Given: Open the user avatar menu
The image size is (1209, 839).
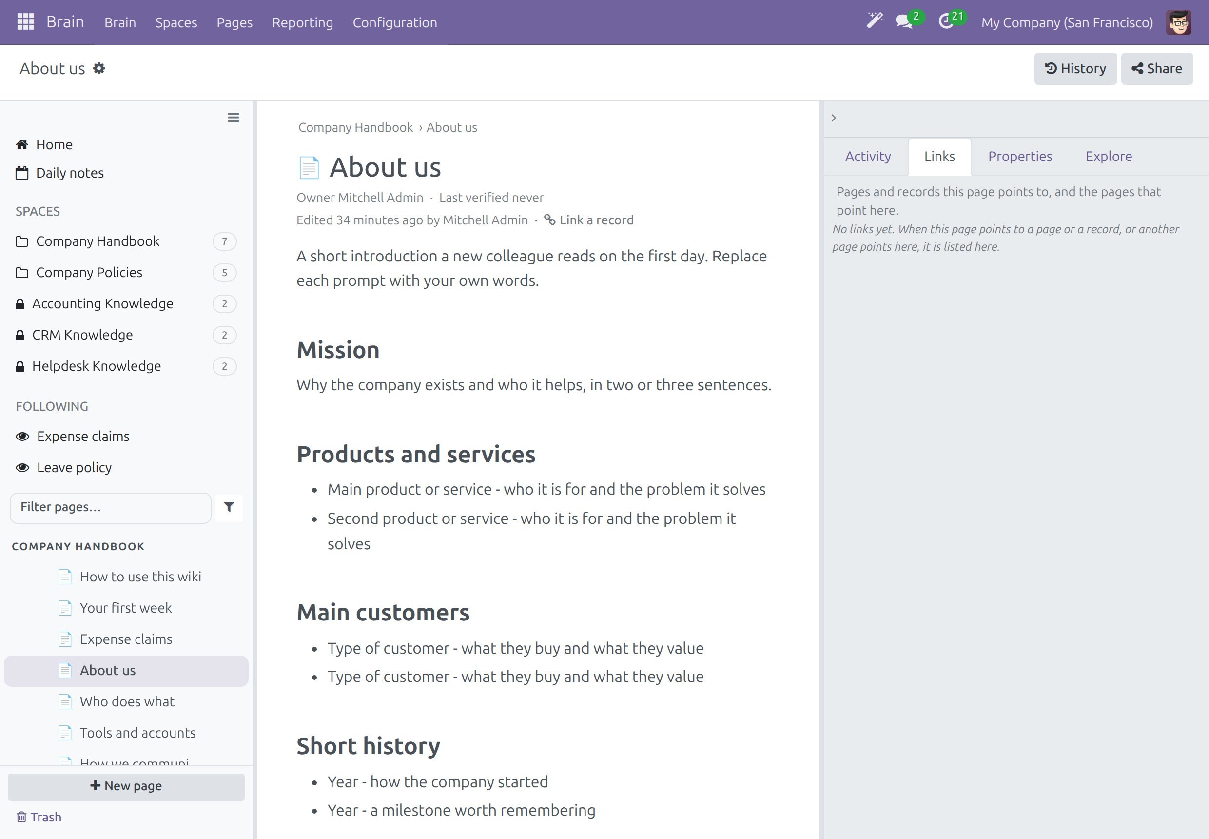Looking at the screenshot, I should [x=1178, y=22].
